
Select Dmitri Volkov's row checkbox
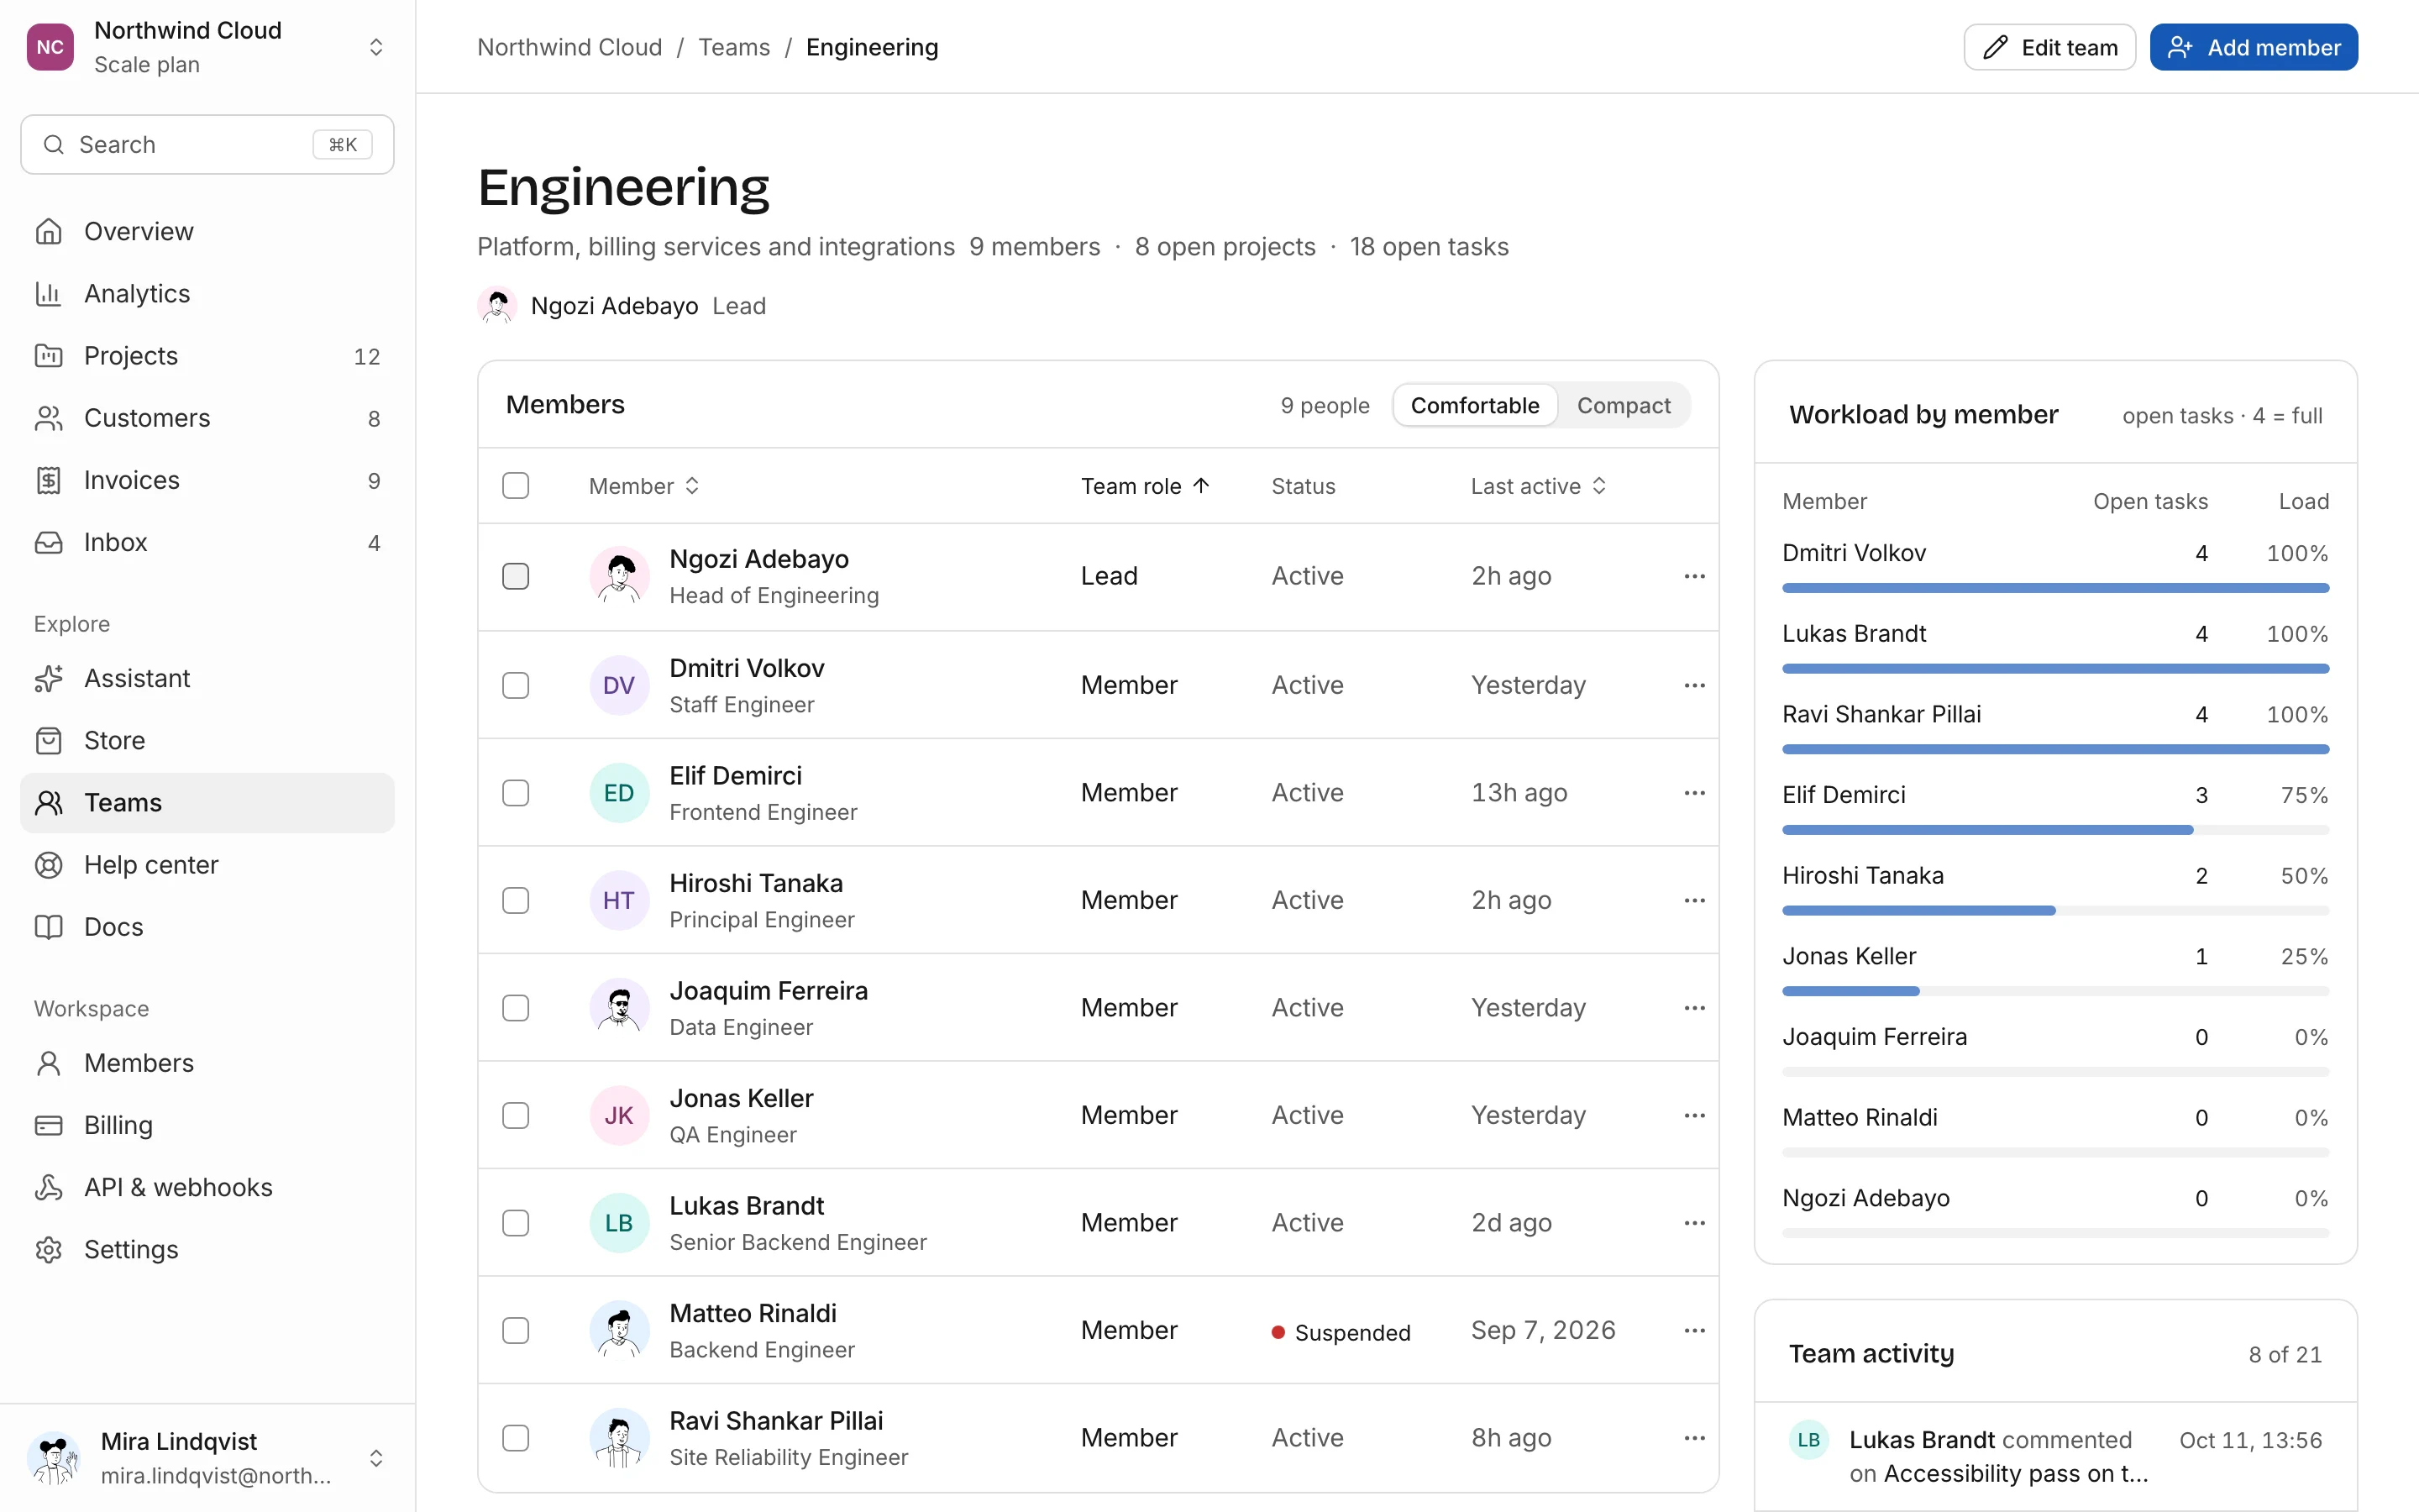click(516, 685)
